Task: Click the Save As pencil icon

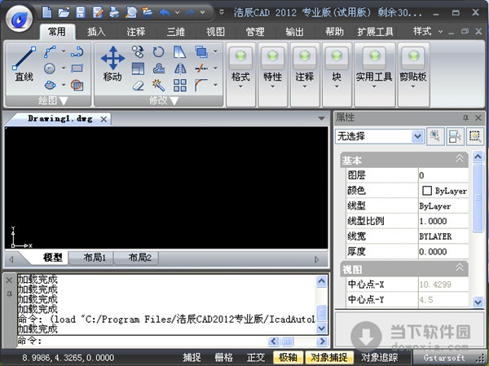Action: (98, 12)
